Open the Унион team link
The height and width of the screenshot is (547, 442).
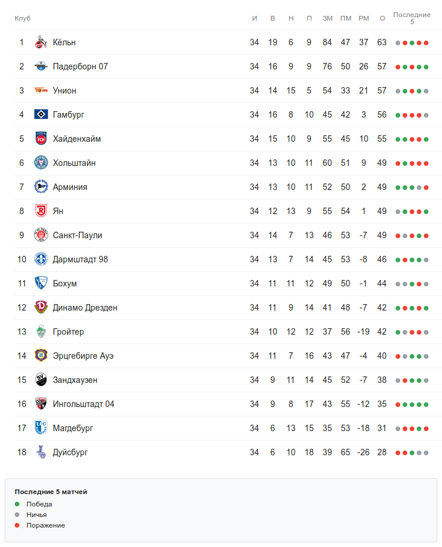point(64,91)
